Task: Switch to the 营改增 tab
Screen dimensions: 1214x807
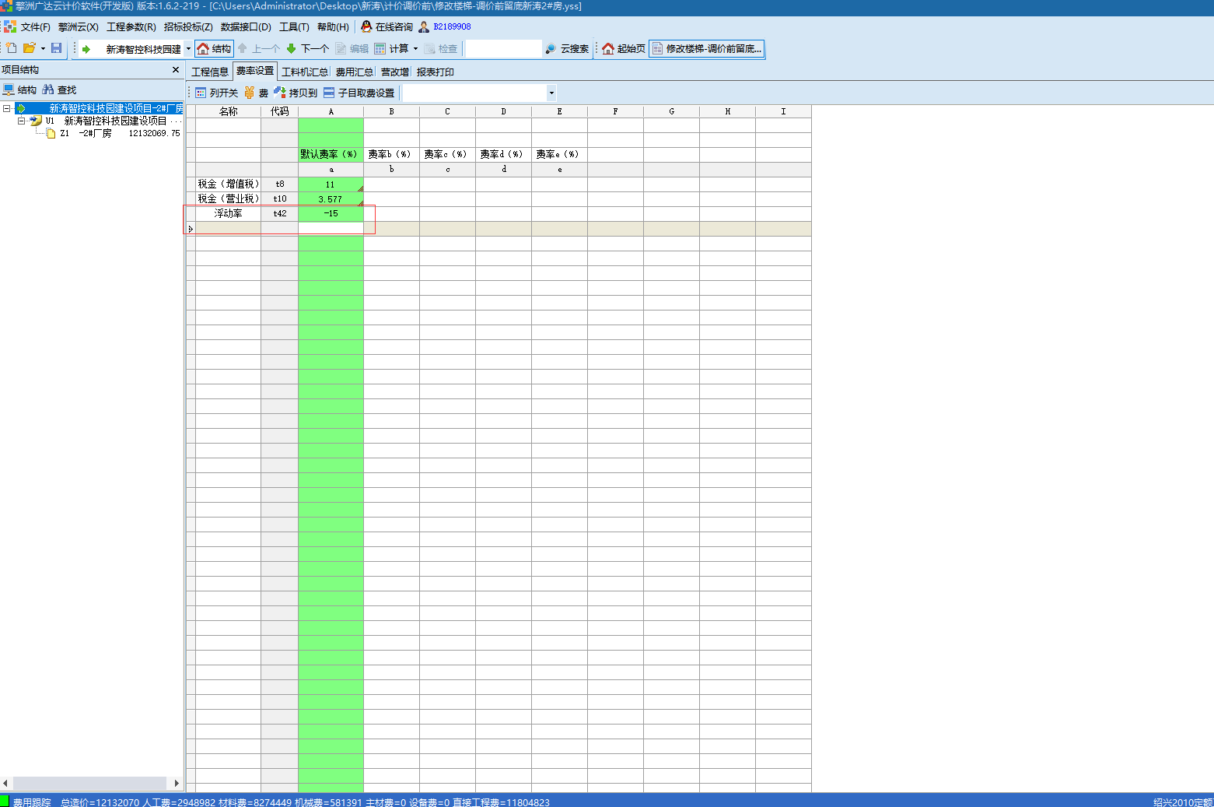Action: pos(395,72)
